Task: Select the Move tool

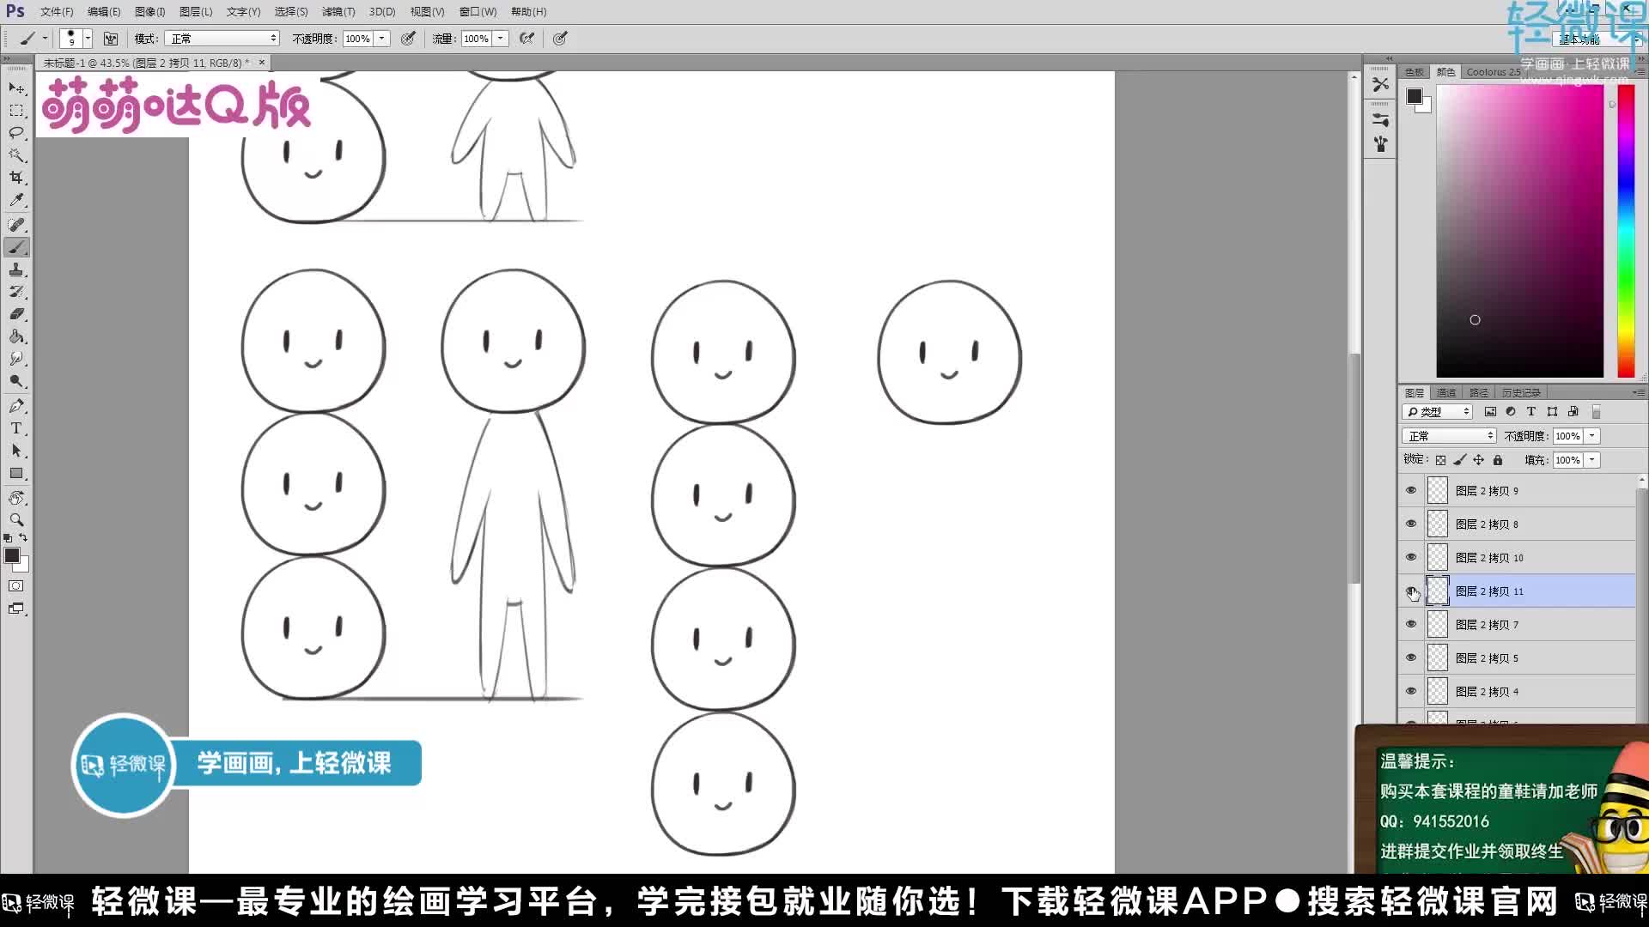Action: (x=16, y=88)
